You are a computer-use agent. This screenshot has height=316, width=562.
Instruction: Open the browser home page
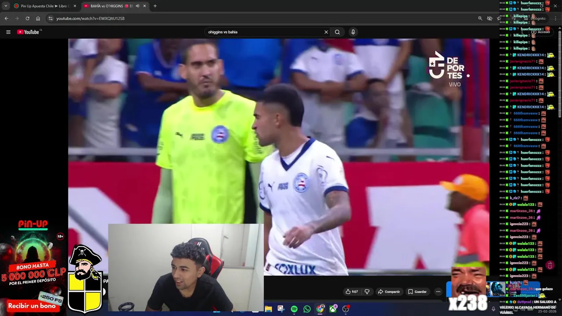click(x=38, y=18)
